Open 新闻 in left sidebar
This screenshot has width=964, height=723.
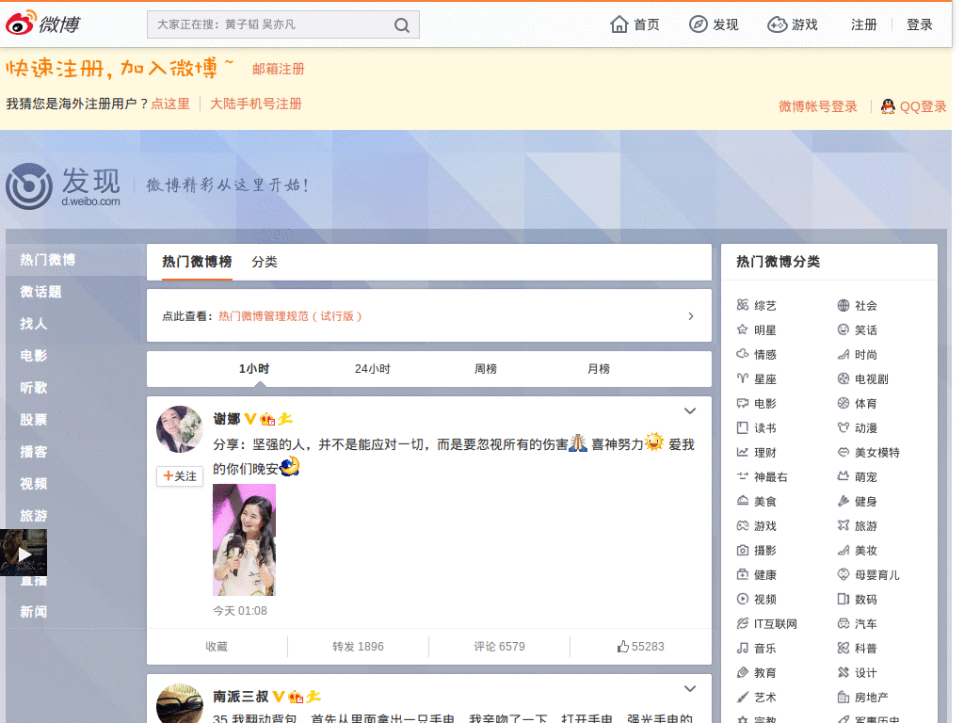33,612
